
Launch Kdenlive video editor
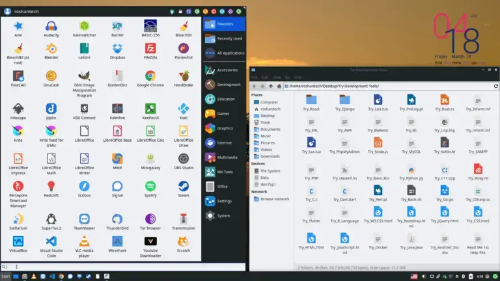(117, 111)
